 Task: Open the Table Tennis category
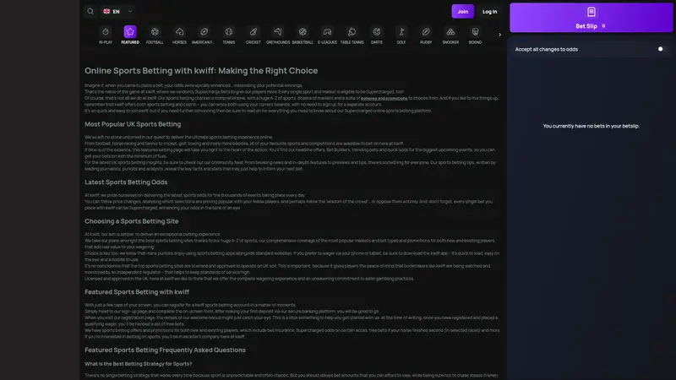point(352,35)
